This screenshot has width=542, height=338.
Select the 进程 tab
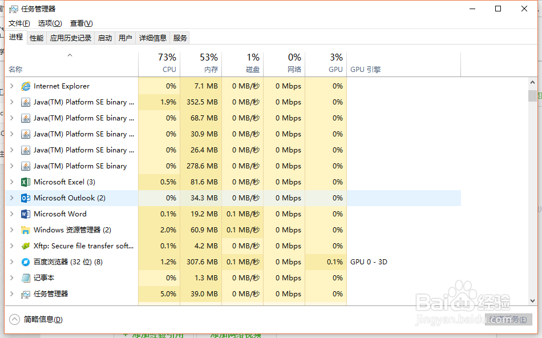coord(16,37)
